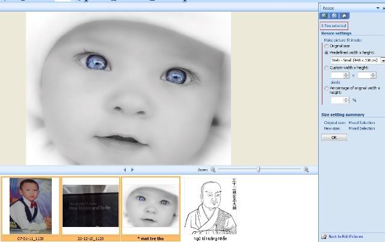Screen dimensions: 385x242
Task: Open the Other Task Panes dropdown arrow
Action: pyautogui.click(x=378, y=8)
